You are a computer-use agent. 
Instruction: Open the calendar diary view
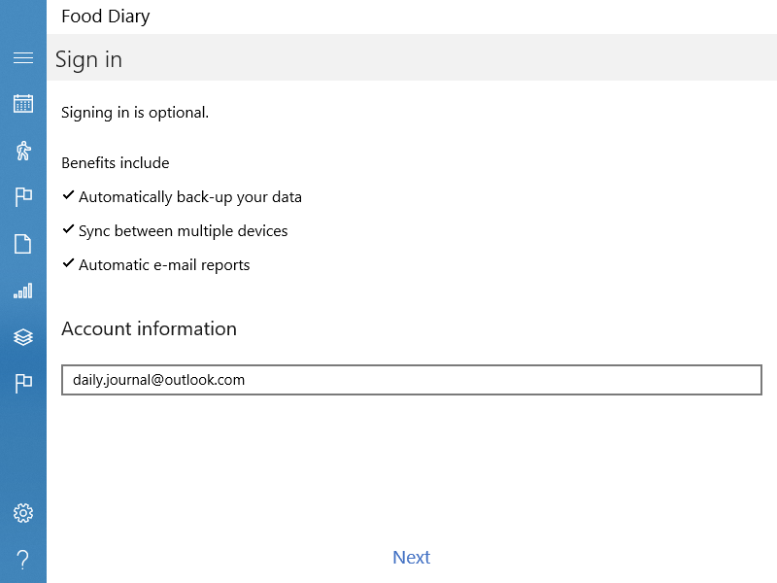23,103
